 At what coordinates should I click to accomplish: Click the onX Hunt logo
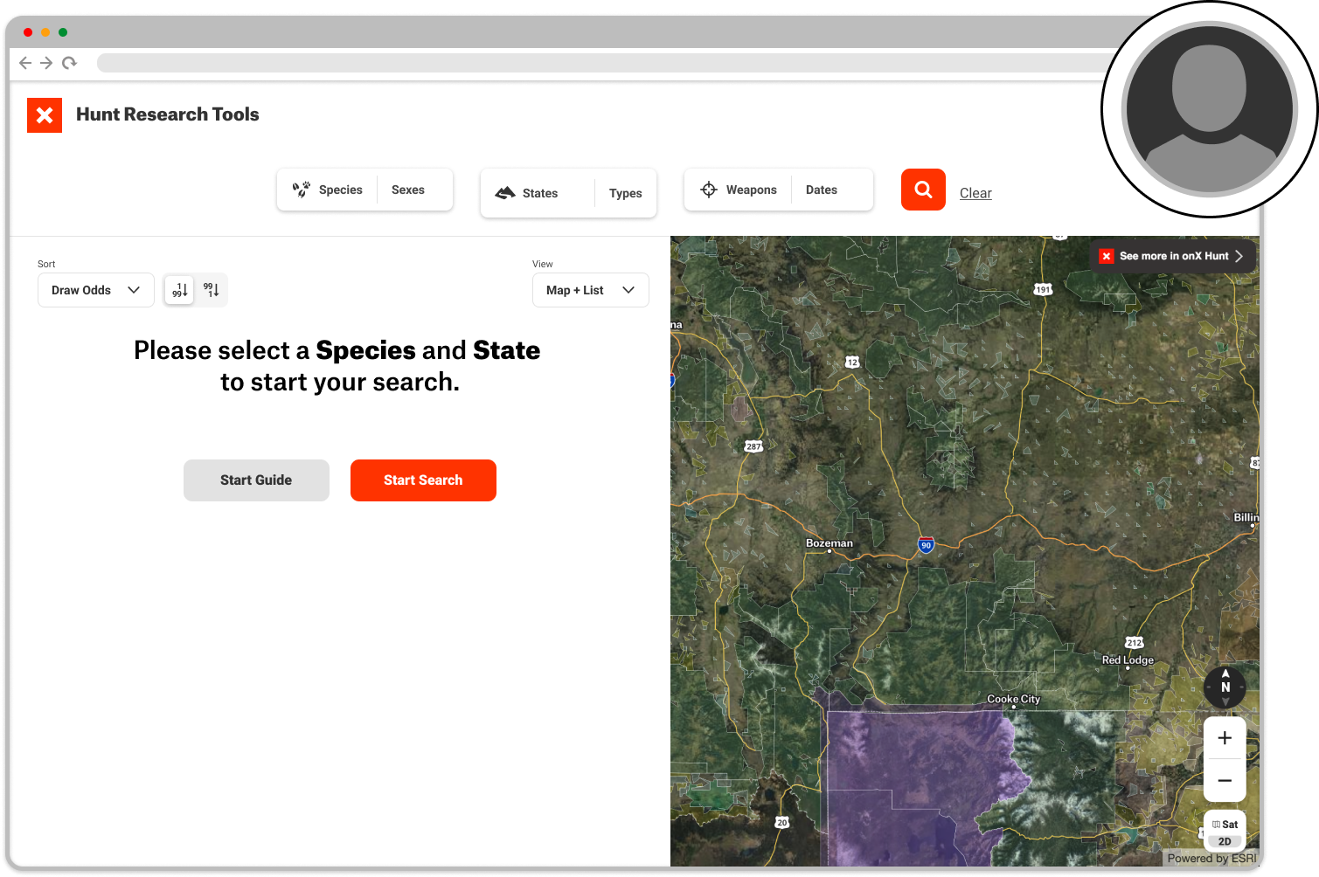[x=44, y=114]
